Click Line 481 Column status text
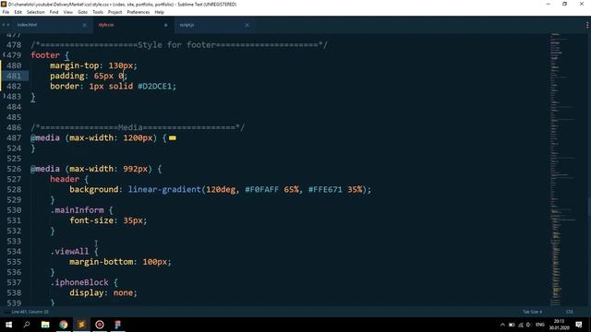Screen dimensions: 591x332 point(30,312)
